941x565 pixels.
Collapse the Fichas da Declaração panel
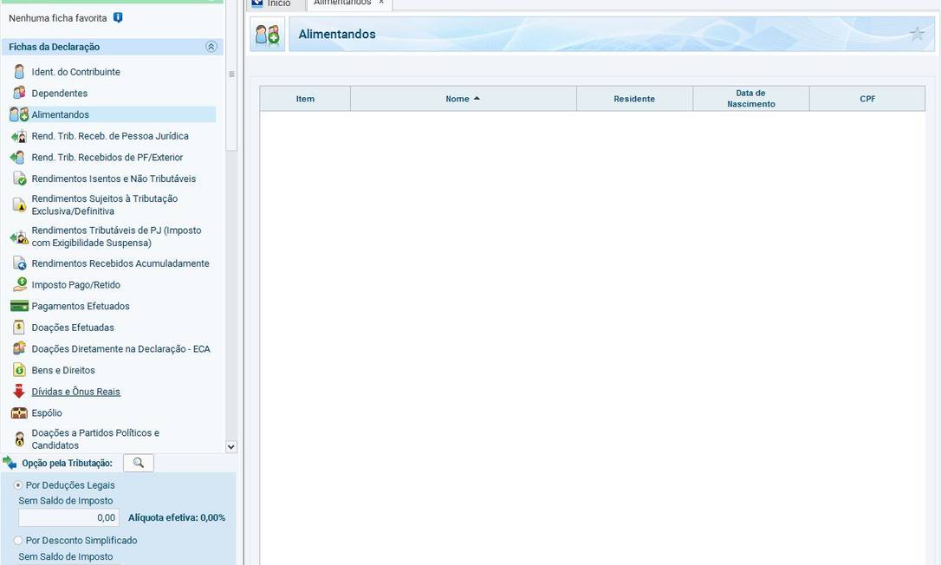(x=211, y=47)
